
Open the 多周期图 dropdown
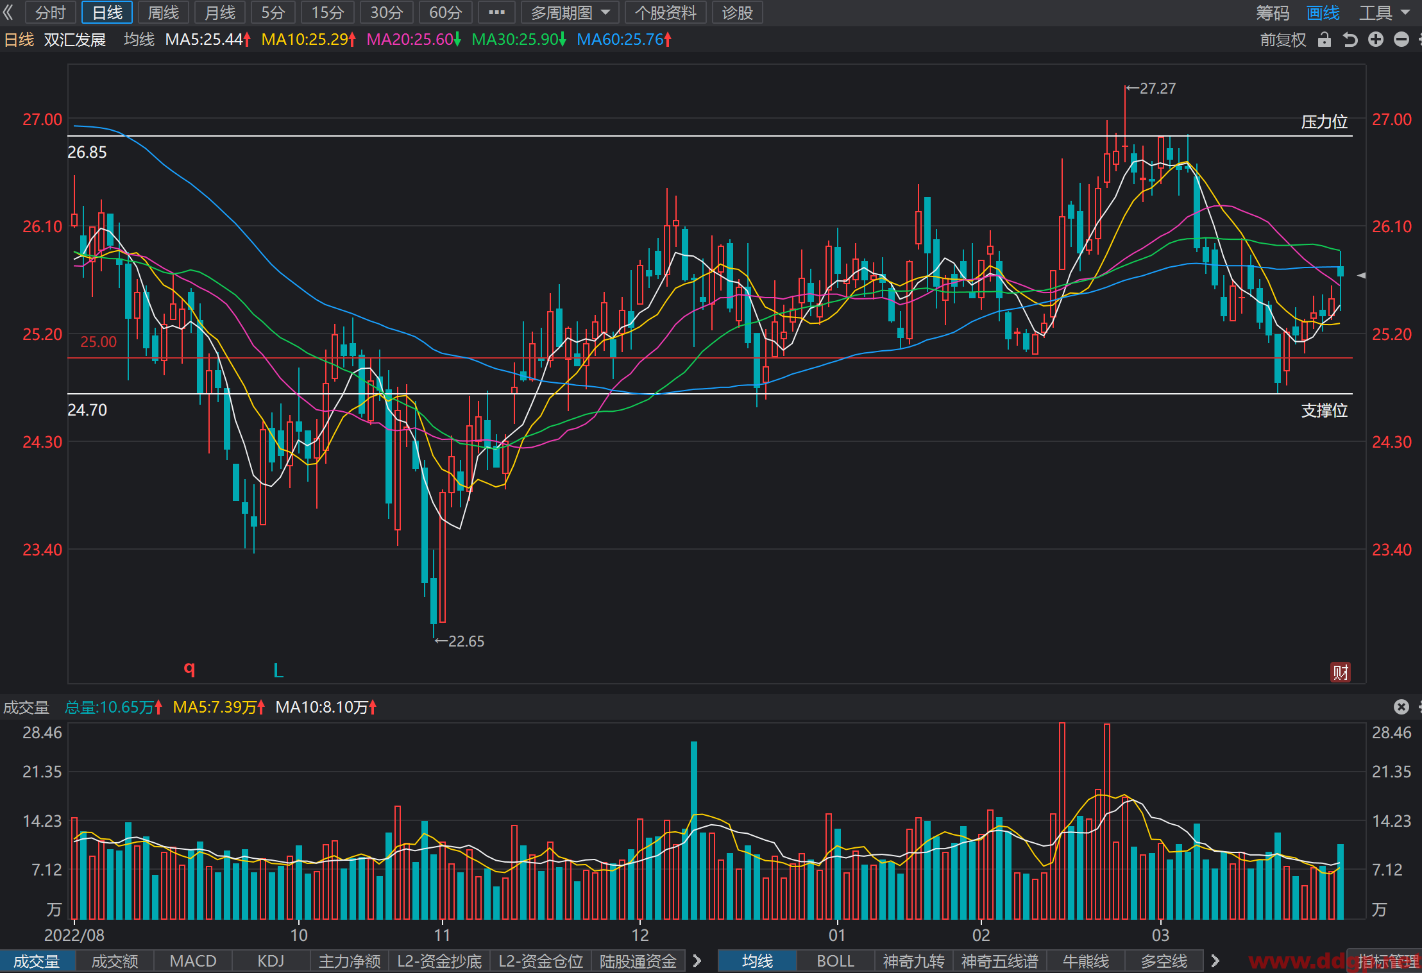point(570,12)
